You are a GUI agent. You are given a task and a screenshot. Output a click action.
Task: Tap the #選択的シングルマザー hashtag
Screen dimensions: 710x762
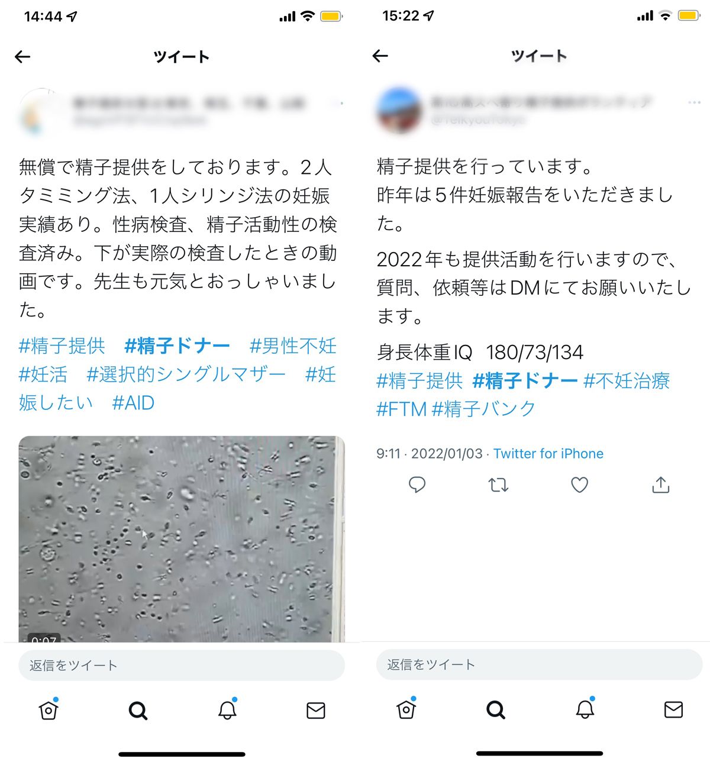(x=186, y=374)
